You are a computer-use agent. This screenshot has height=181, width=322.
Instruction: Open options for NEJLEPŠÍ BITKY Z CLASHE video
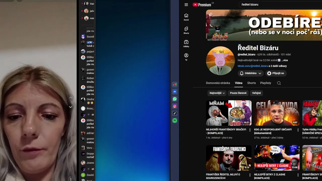coord(298,175)
